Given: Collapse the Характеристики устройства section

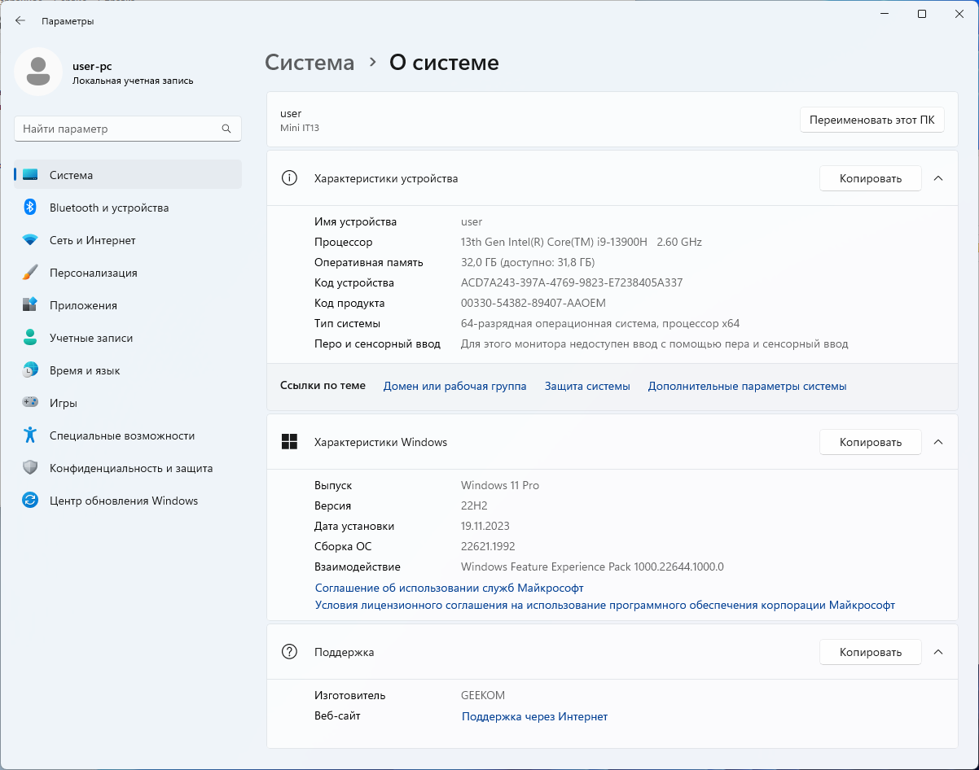Looking at the screenshot, I should (x=938, y=178).
